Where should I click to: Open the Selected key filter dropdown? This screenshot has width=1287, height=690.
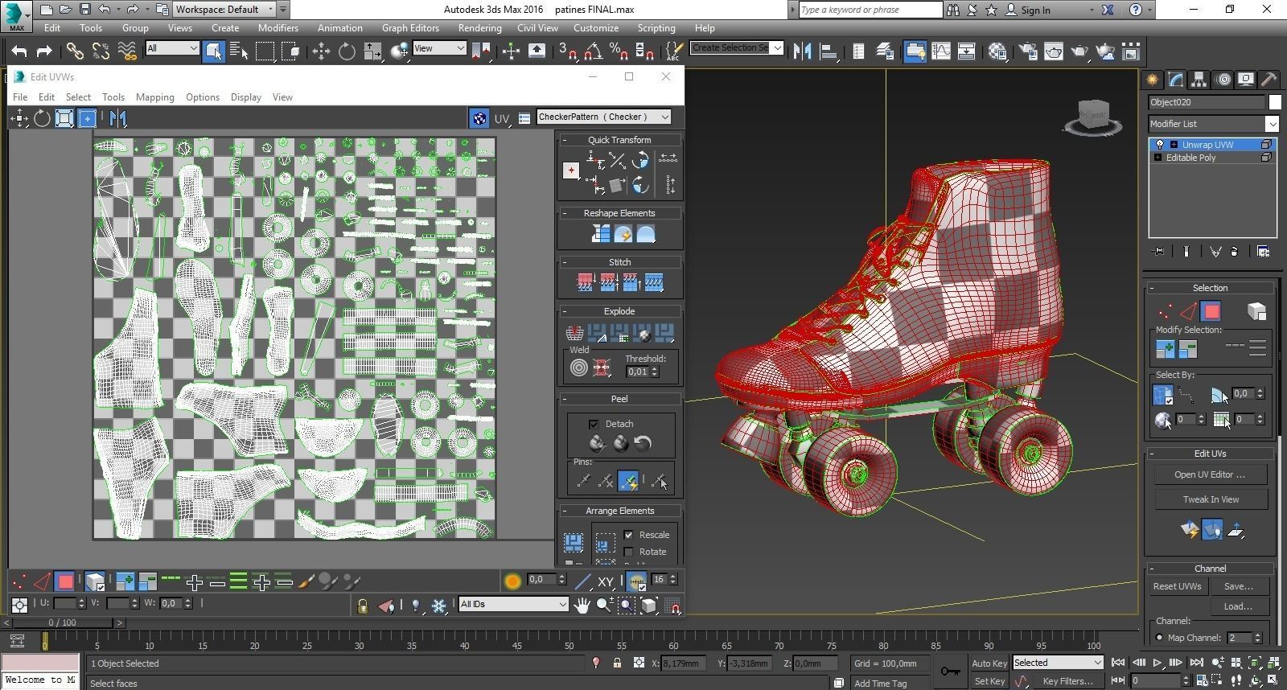[x=1057, y=663]
